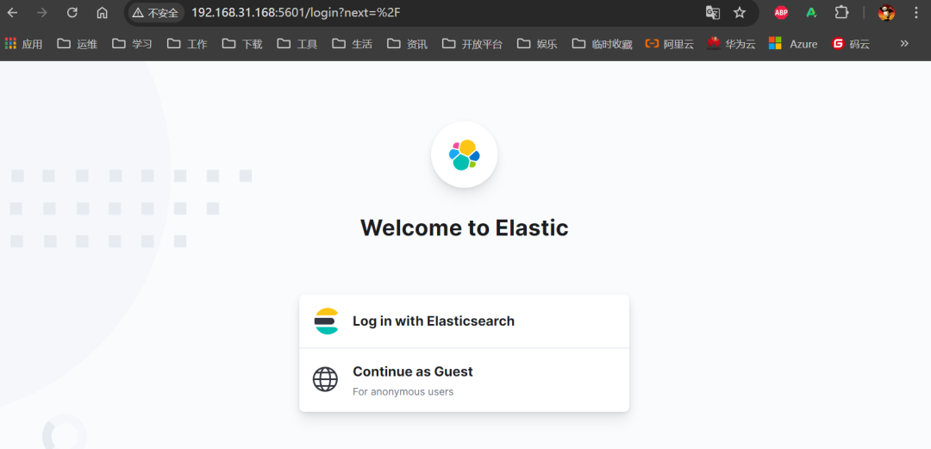The width and height of the screenshot is (931, 449).
Task: Show more bookmarks with double chevron
Action: tap(904, 43)
